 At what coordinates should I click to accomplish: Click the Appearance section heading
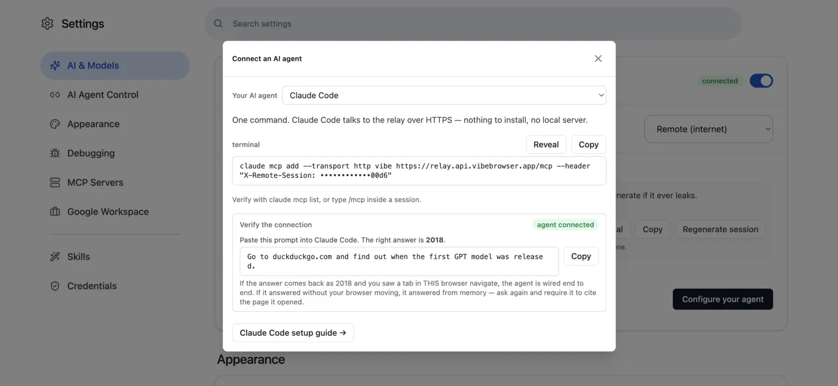pos(251,360)
